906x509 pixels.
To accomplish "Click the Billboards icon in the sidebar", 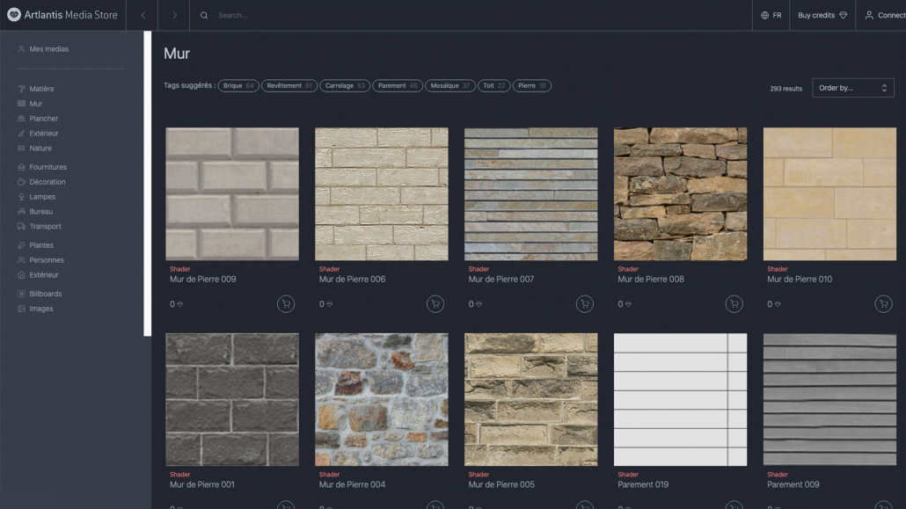I will (19, 294).
